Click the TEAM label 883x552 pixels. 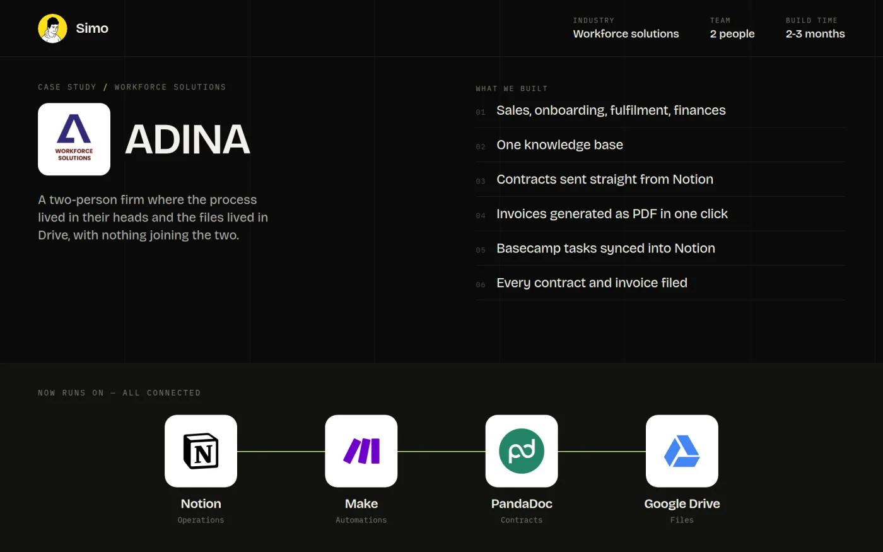pos(720,21)
